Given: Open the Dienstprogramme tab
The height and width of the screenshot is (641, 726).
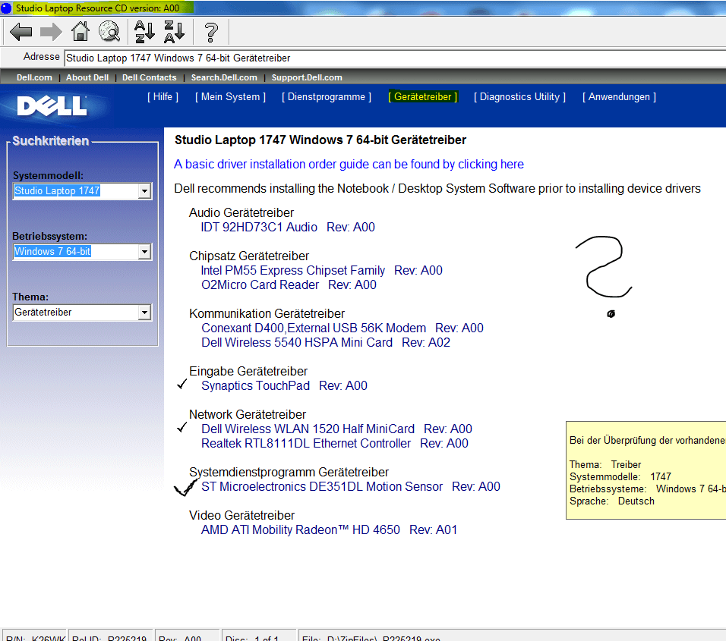Looking at the screenshot, I should point(327,96).
